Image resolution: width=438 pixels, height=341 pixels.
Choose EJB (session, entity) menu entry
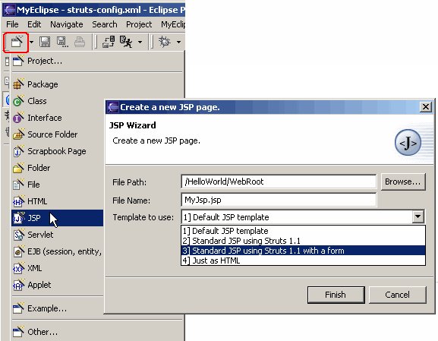(58, 251)
